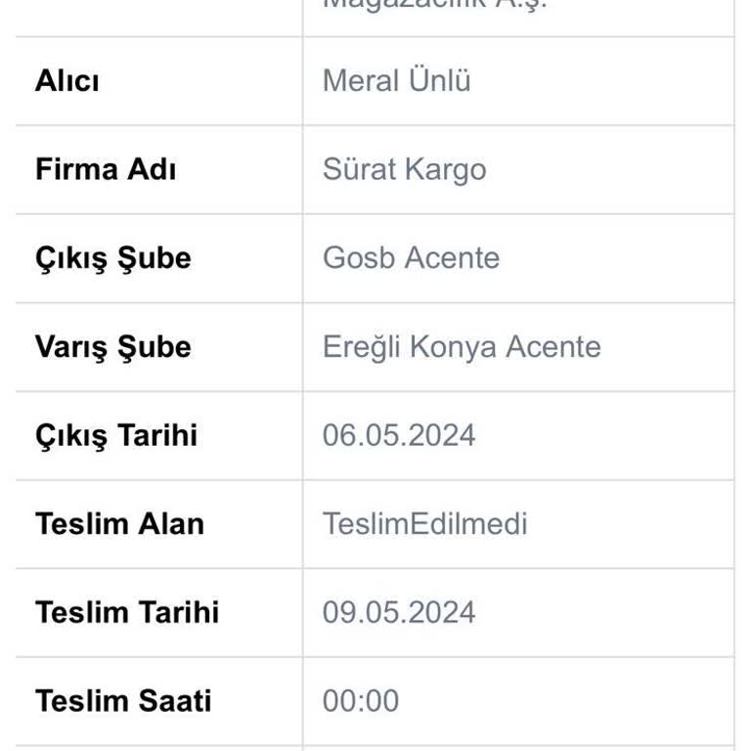Screen dimensions: 751x751
Task: Click the empty cell below Teslim Saati
Action: click(158, 748)
